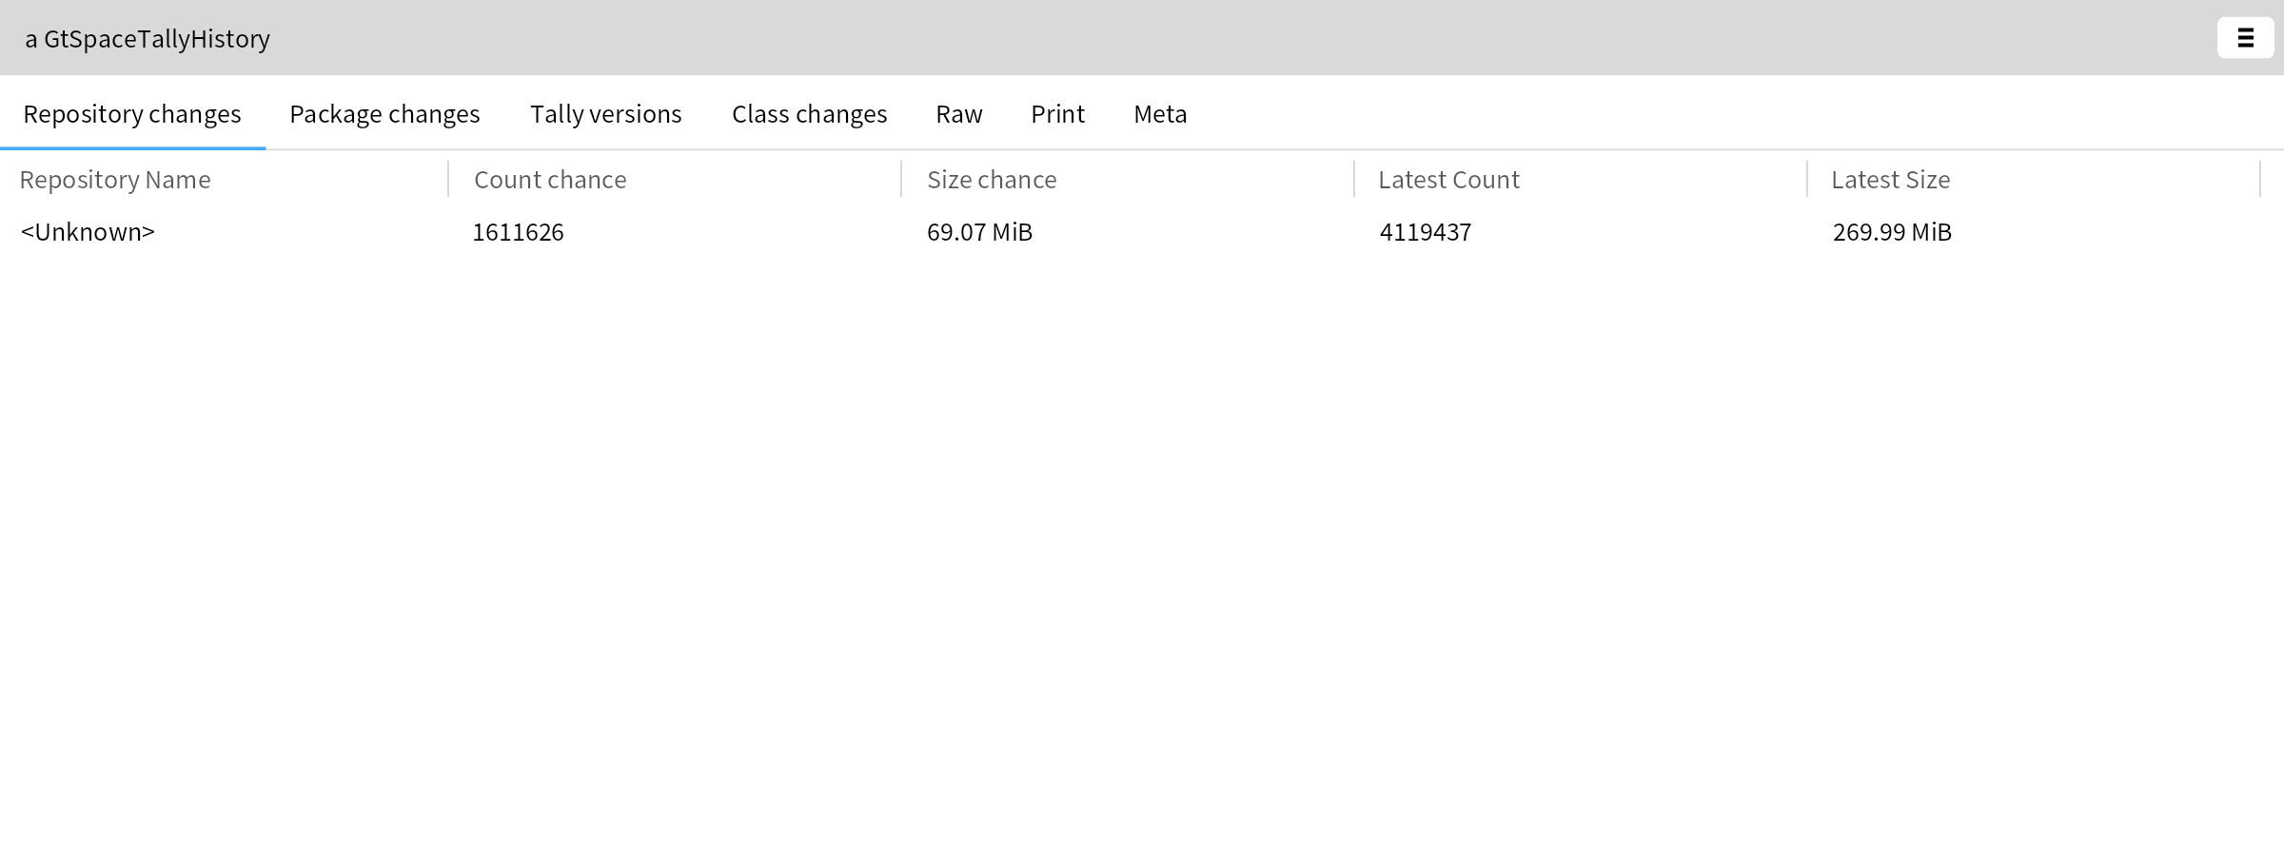Click the Size chance column header
Image resolution: width=2284 pixels, height=856 pixels.
point(992,180)
